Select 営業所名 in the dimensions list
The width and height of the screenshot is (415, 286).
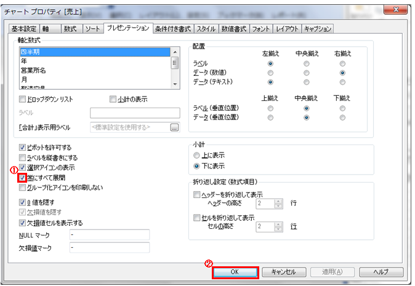(33, 70)
